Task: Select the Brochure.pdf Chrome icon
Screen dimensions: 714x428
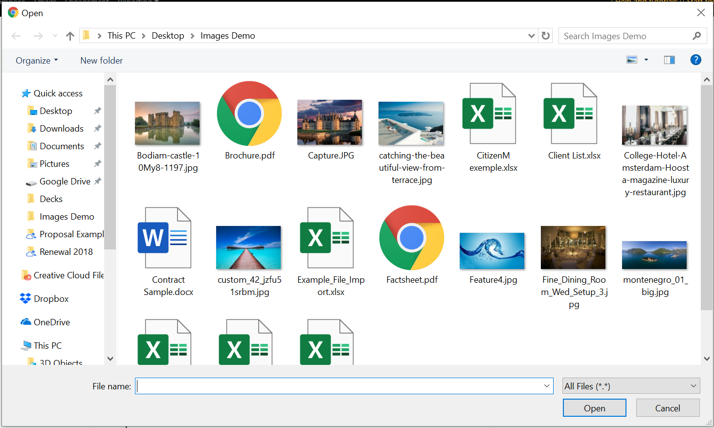Action: 249,114
